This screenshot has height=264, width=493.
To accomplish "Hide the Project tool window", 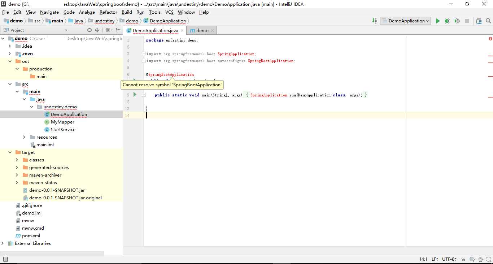I will 118,30.
